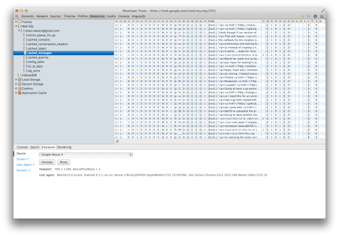Click the search magnifier icon in toolbar

click(17, 16)
